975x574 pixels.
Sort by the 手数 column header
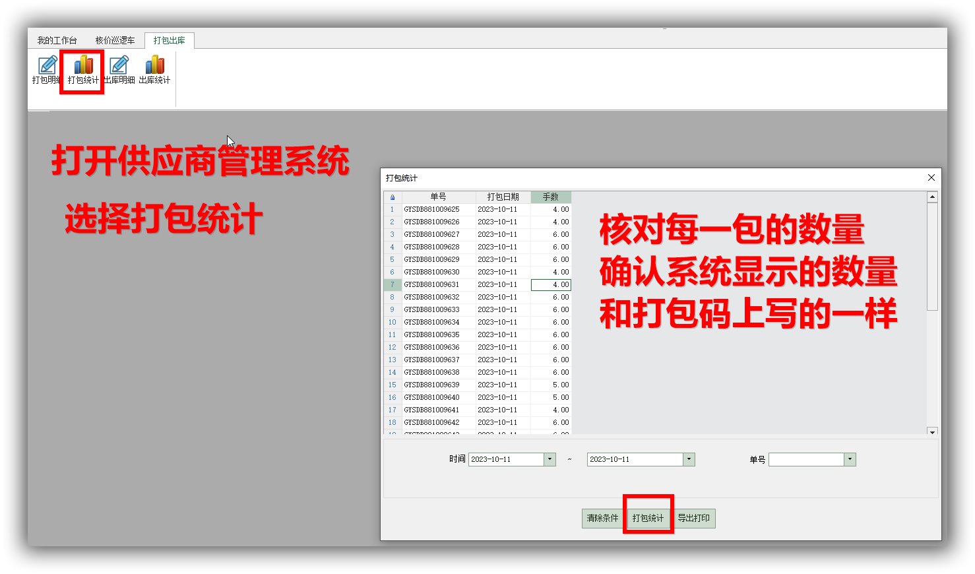click(550, 197)
